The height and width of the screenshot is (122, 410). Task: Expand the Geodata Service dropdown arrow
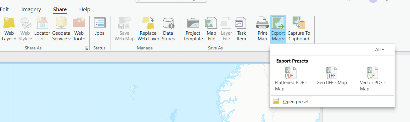click(x=69, y=39)
